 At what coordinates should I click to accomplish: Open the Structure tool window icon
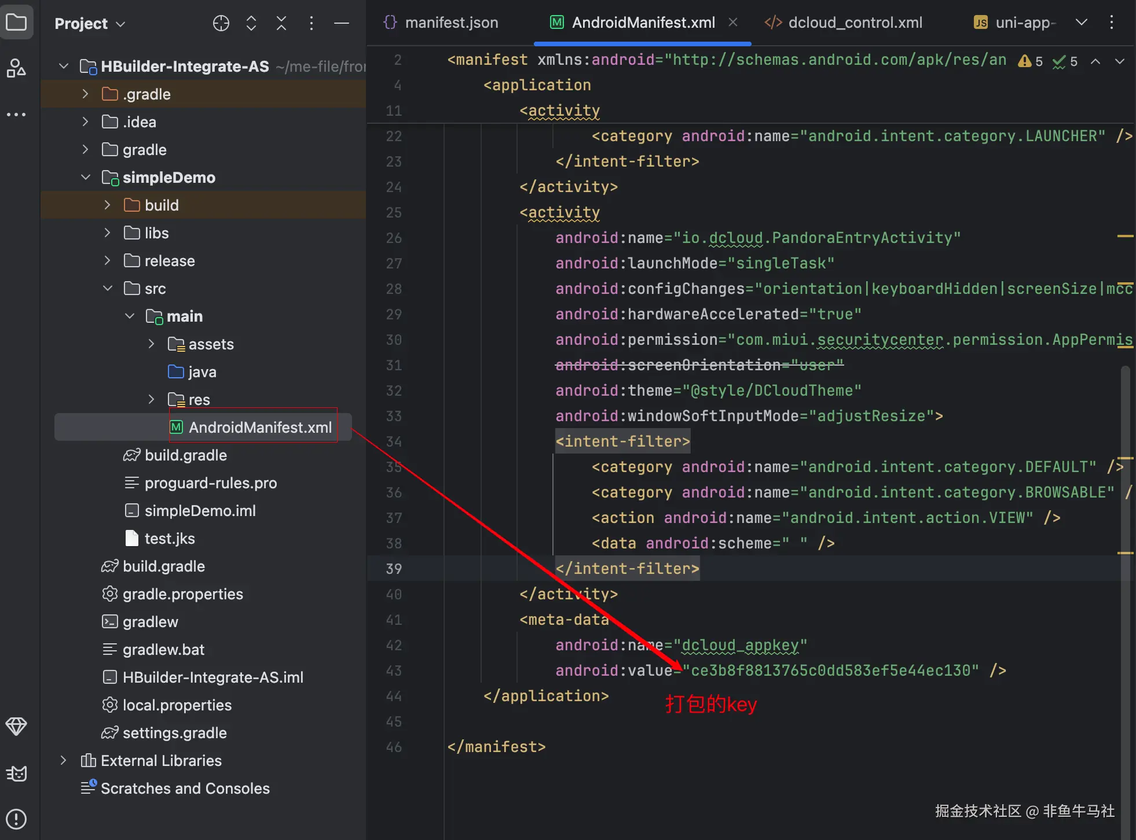point(16,68)
